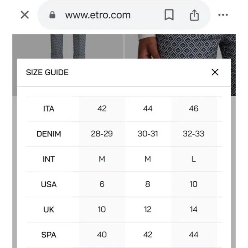Tap the www.etro.com address field
This screenshot has height=248, width=248.
tap(98, 15)
